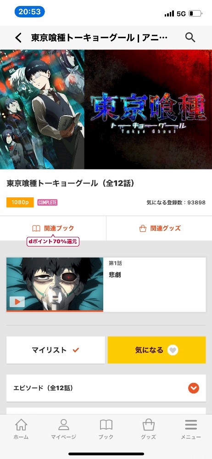Open search with the magnifier icon
Viewport: 212px width, 459px height.
click(x=190, y=38)
